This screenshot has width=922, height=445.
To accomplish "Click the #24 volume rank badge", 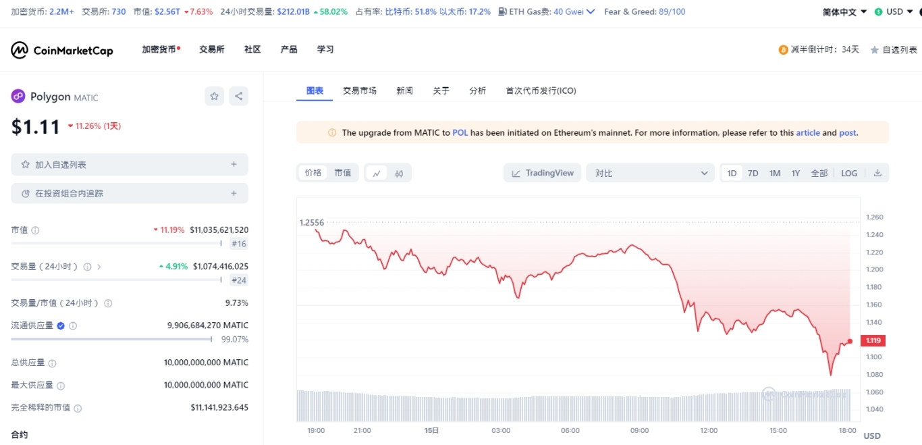I will [x=239, y=280].
